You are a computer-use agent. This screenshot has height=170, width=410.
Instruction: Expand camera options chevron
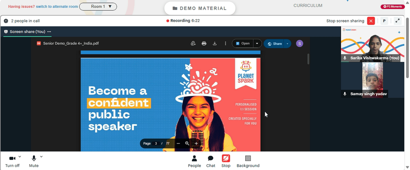20,157
